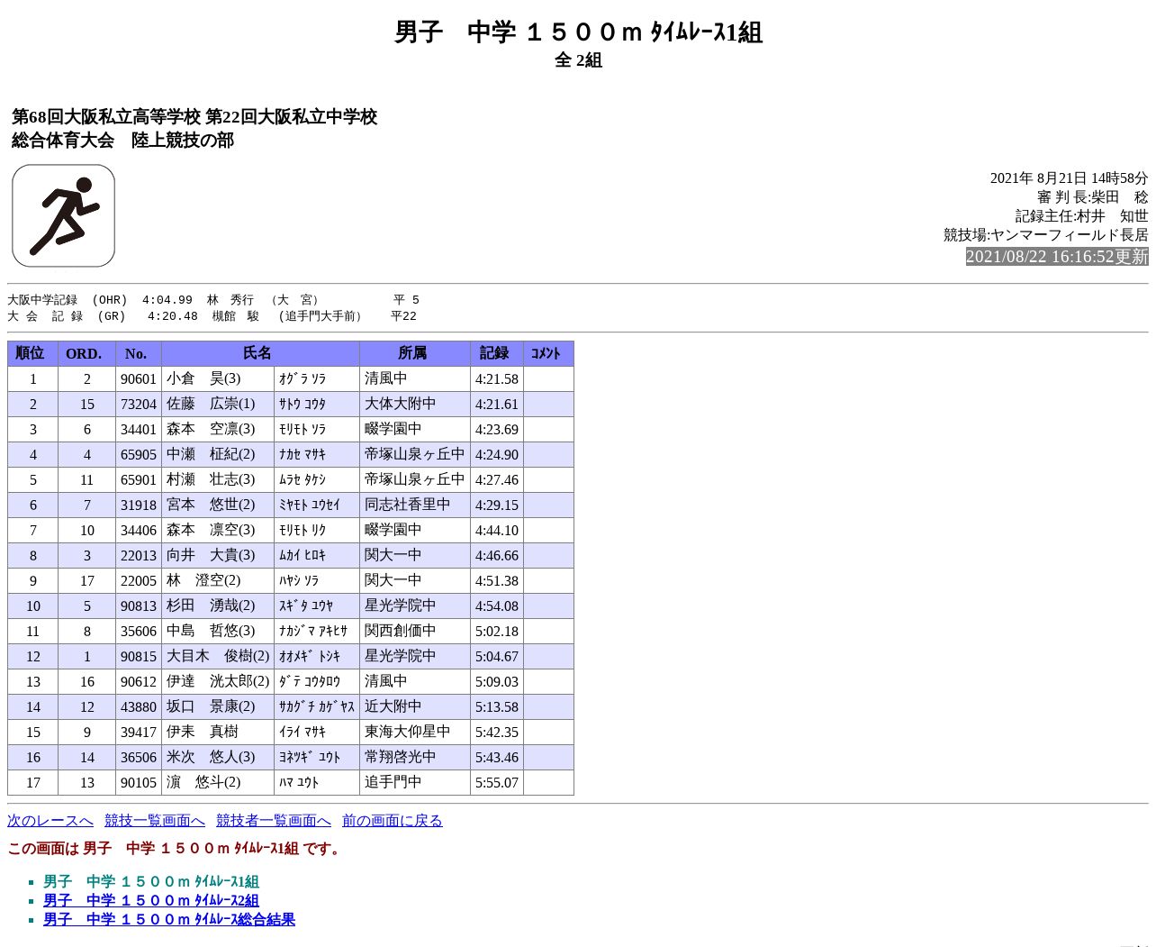Click the record time 4:29.15

[x=497, y=505]
